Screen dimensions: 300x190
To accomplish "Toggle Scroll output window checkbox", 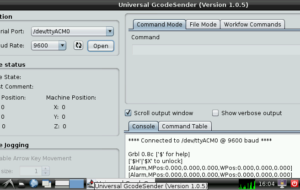I will coord(128,113).
